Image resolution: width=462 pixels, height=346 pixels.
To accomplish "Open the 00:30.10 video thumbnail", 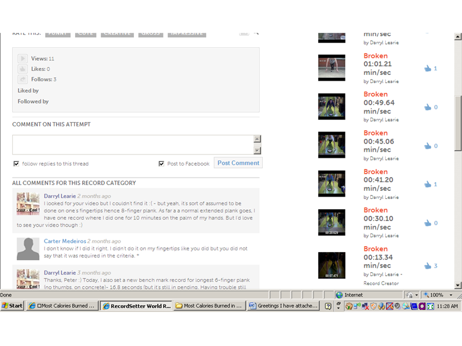I will pyautogui.click(x=331, y=223).
